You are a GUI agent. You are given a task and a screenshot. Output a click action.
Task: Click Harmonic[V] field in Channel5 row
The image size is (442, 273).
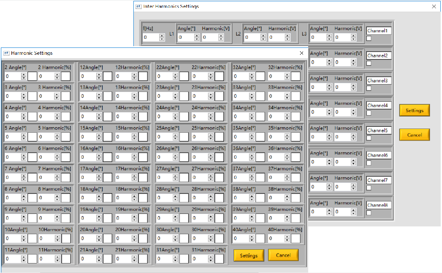(x=342, y=137)
